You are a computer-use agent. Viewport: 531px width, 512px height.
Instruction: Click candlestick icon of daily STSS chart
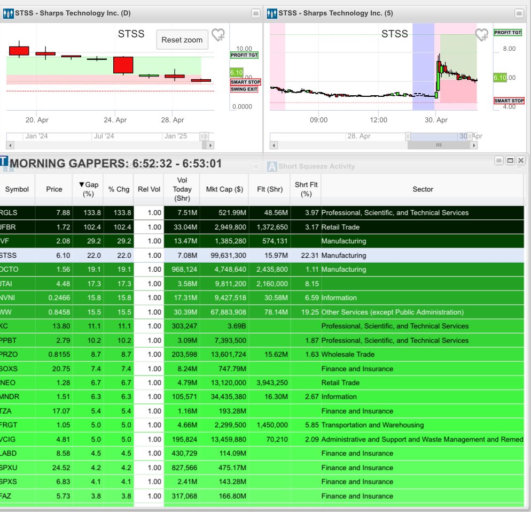[x=8, y=13]
